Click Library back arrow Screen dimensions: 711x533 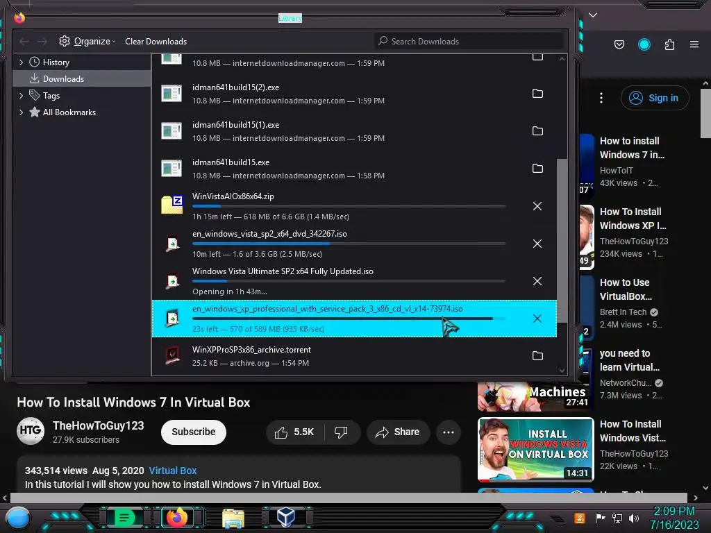24,42
